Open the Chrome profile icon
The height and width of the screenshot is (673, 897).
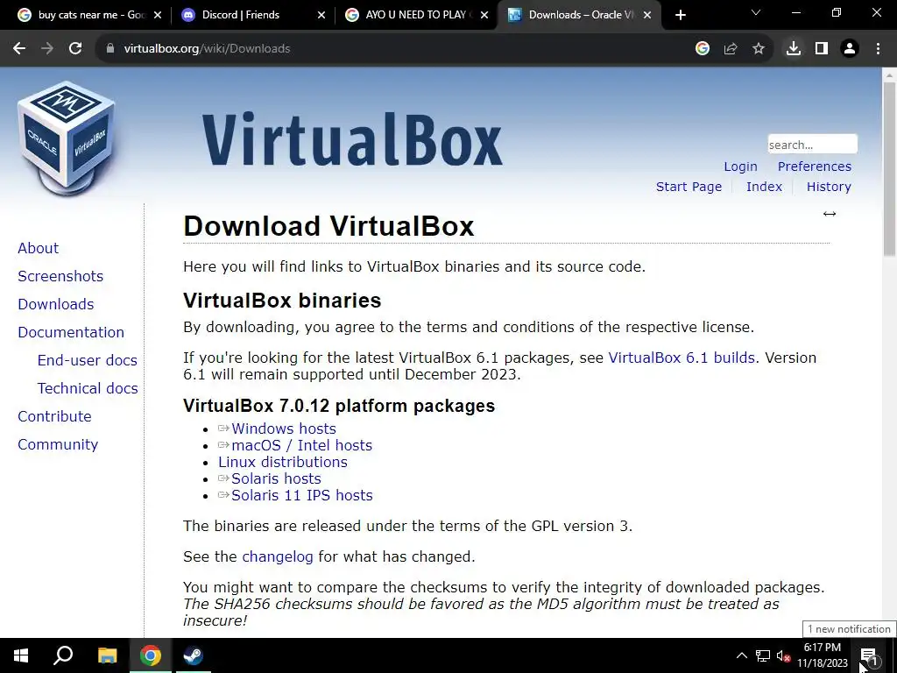pyautogui.click(x=850, y=49)
